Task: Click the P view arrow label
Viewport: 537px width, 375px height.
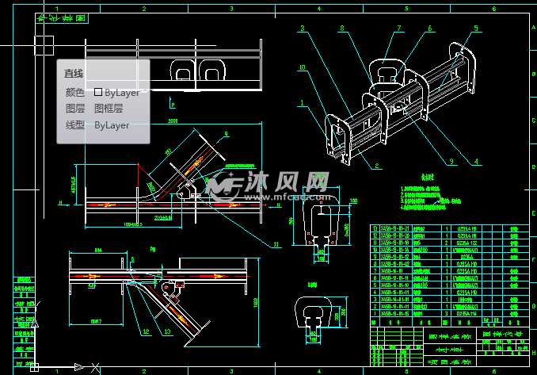Action: point(173,105)
